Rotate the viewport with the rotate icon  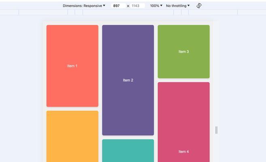199,6
